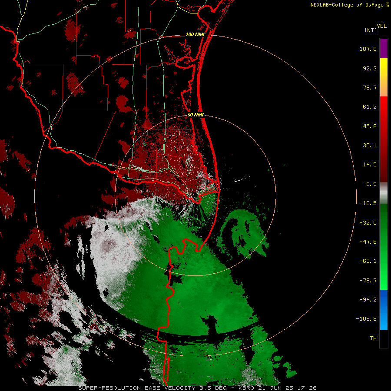Click the yellow segment of velocity color bar
Image resolution: width=391 pixels, height=391 pixels.
384,77
